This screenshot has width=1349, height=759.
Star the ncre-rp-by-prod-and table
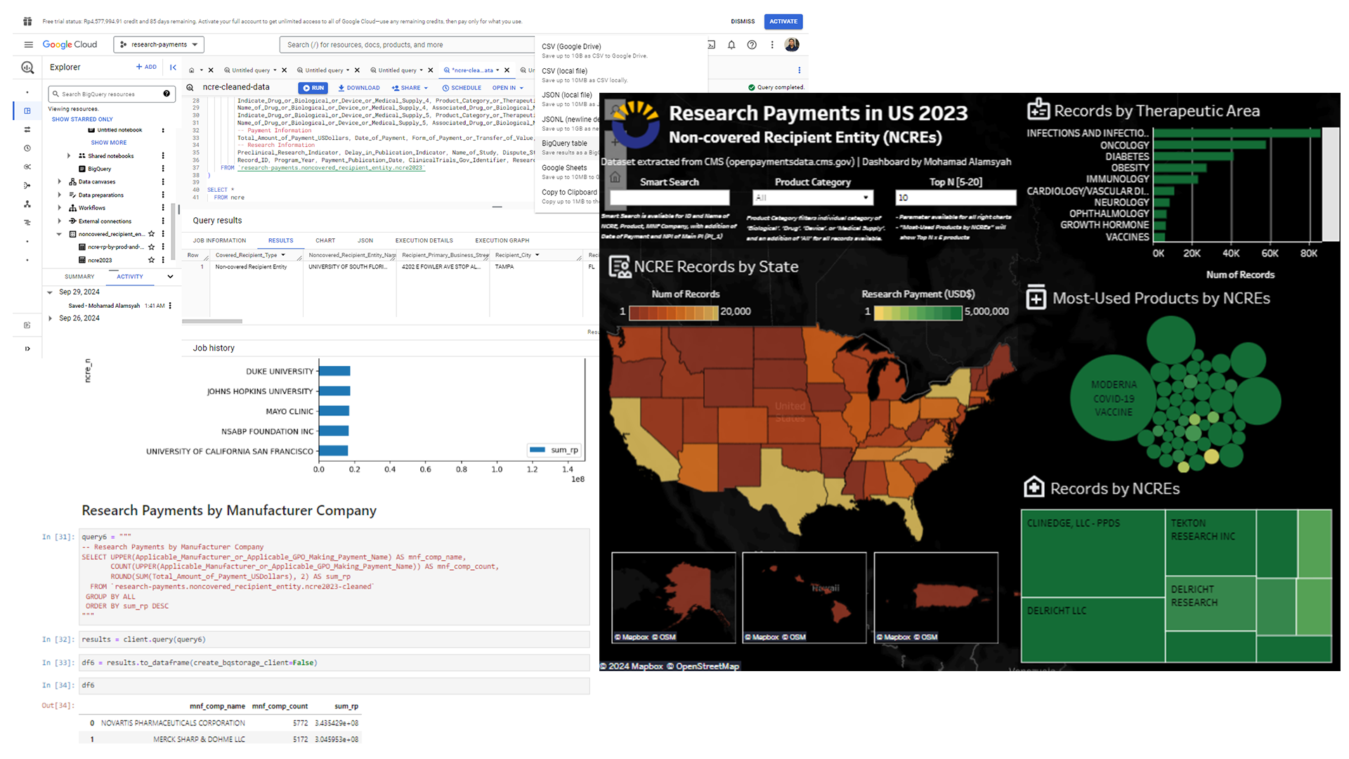[151, 247]
